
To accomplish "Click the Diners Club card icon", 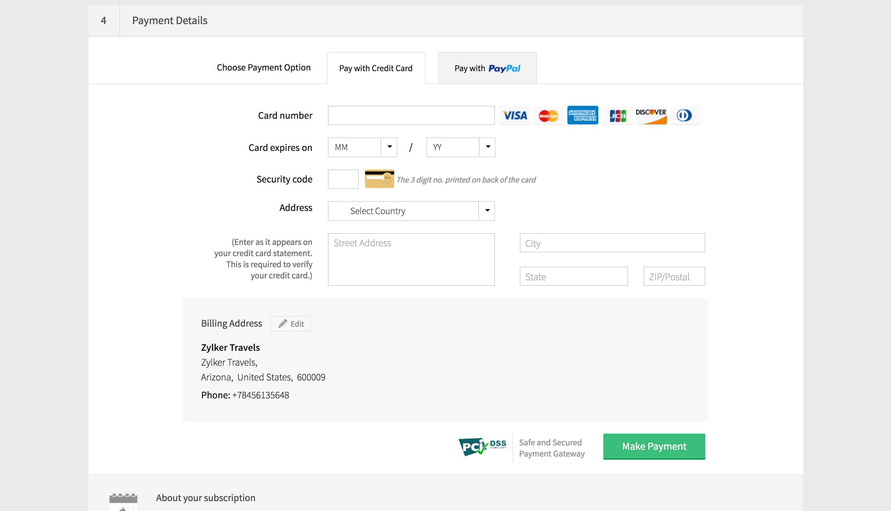I will point(684,115).
